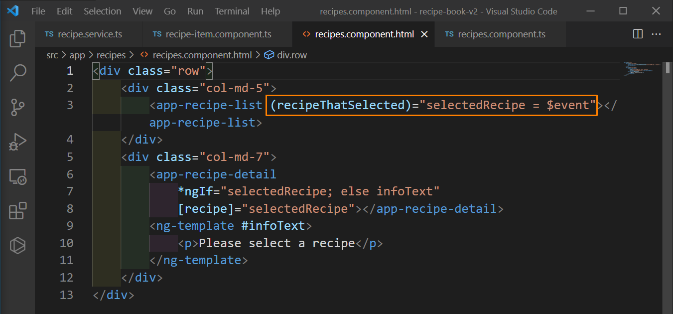Click the #infoText template reference
Image resolution: width=673 pixels, height=314 pixels.
[x=273, y=226]
